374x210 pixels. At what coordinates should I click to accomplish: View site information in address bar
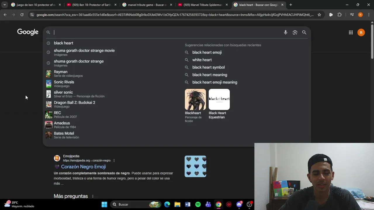(x=32, y=15)
